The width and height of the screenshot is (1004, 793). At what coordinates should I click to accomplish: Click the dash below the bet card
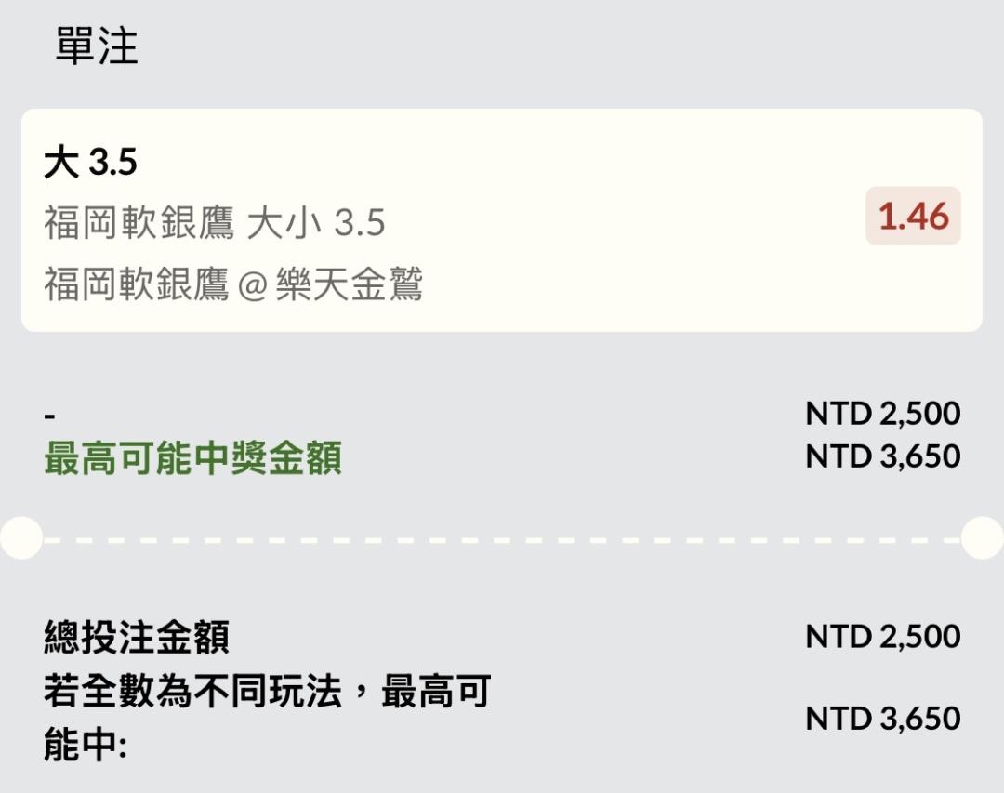tap(49, 415)
